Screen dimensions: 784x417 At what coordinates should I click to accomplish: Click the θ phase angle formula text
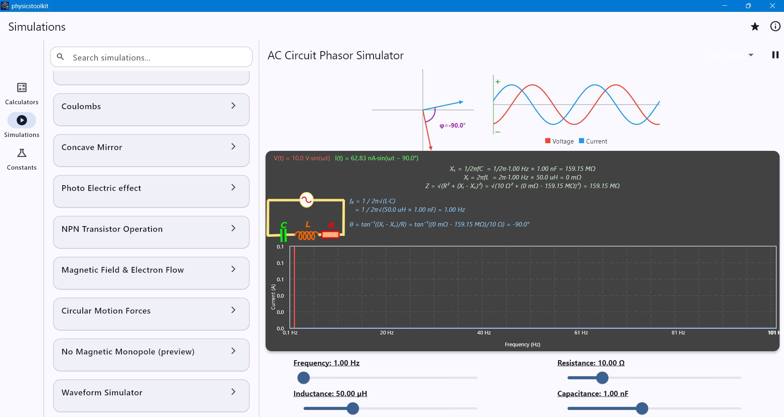point(439,224)
